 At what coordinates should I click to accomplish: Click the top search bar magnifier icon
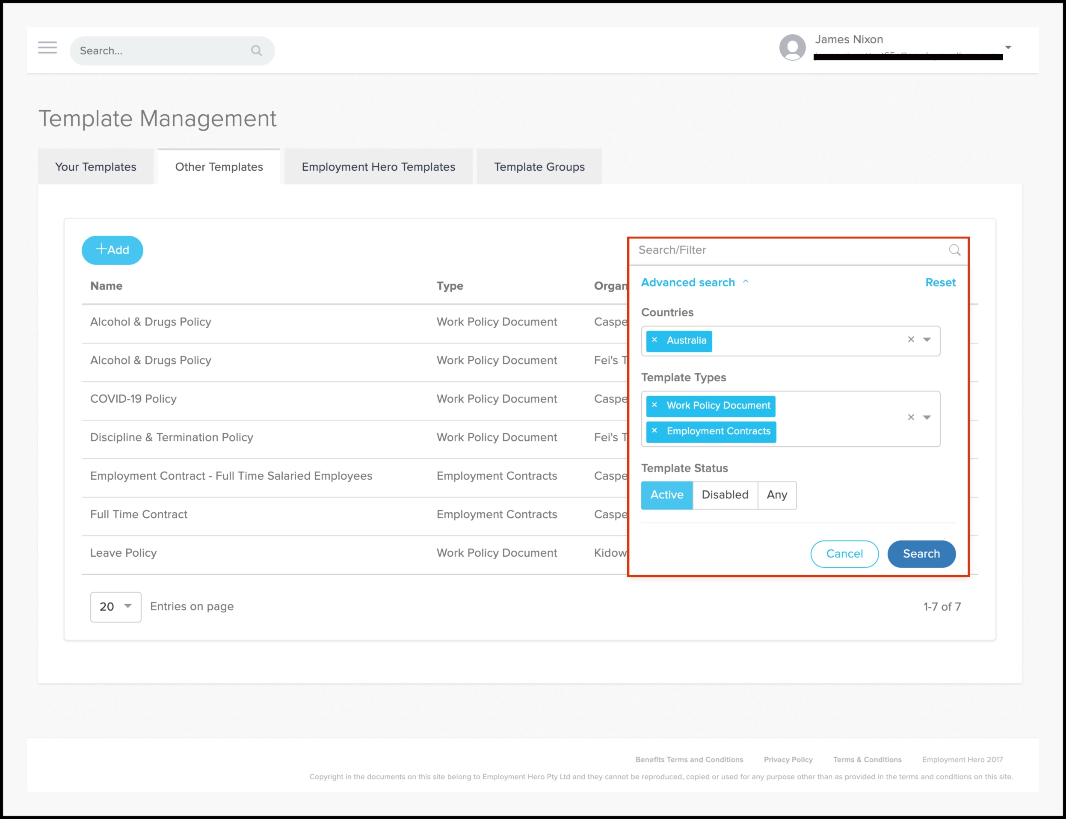(256, 50)
